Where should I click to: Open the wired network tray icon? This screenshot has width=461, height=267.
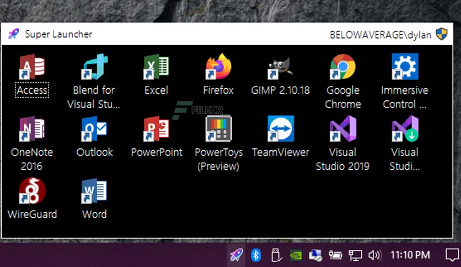pyautogui.click(x=355, y=255)
